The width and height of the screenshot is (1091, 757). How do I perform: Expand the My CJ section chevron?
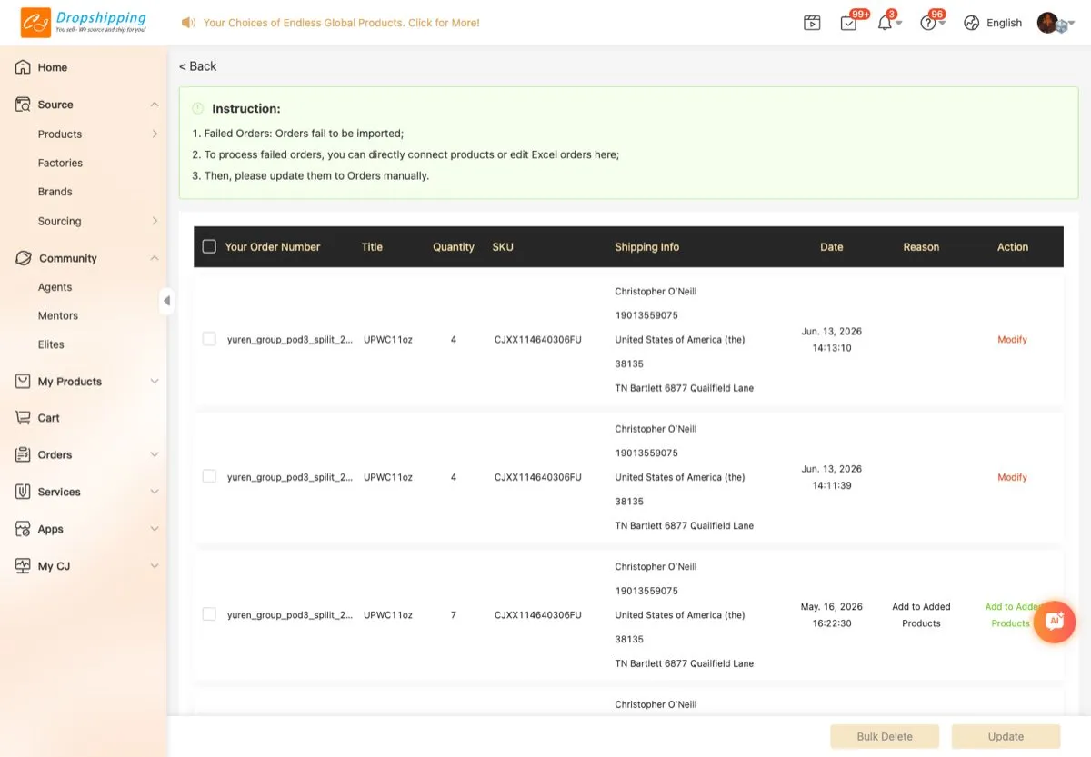(x=155, y=566)
